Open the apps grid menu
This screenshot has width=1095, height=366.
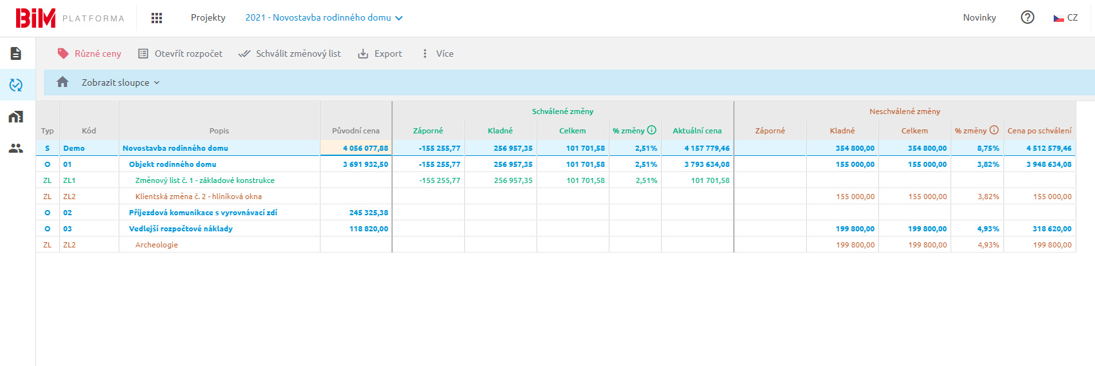click(x=157, y=18)
